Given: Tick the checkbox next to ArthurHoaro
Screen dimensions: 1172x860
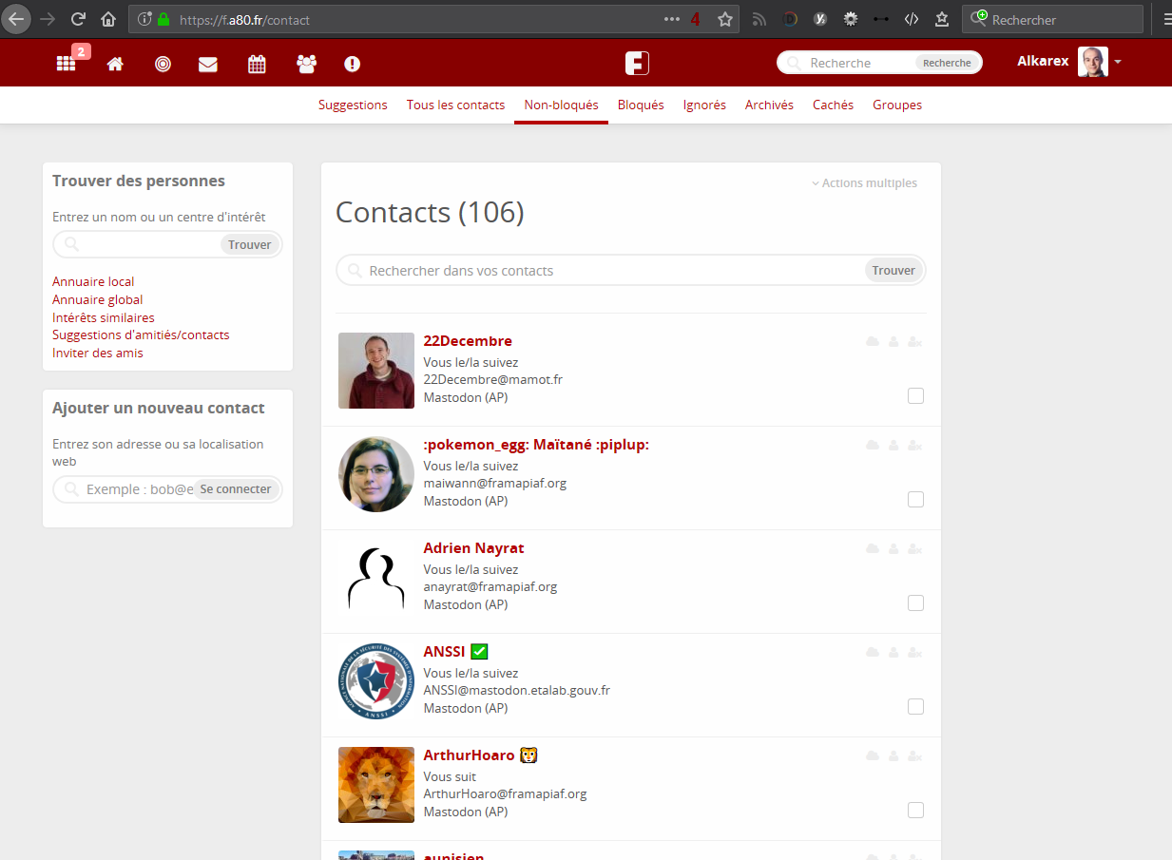Looking at the screenshot, I should pos(915,810).
